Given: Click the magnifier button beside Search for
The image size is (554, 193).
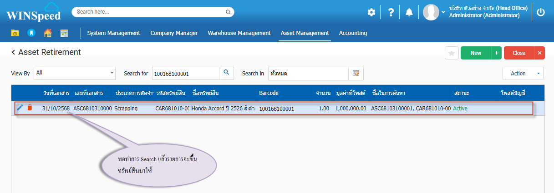Looking at the screenshot, I should tap(226, 73).
